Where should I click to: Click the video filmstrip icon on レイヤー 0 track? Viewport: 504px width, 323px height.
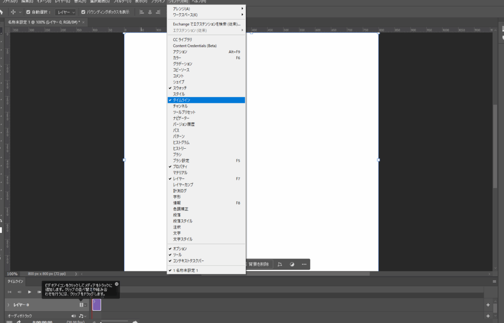tap(81, 305)
